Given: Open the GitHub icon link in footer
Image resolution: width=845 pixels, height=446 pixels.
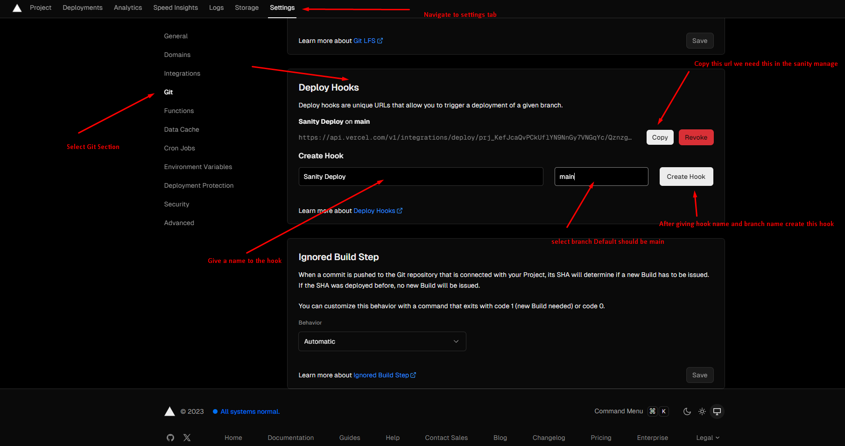Looking at the screenshot, I should (x=170, y=438).
